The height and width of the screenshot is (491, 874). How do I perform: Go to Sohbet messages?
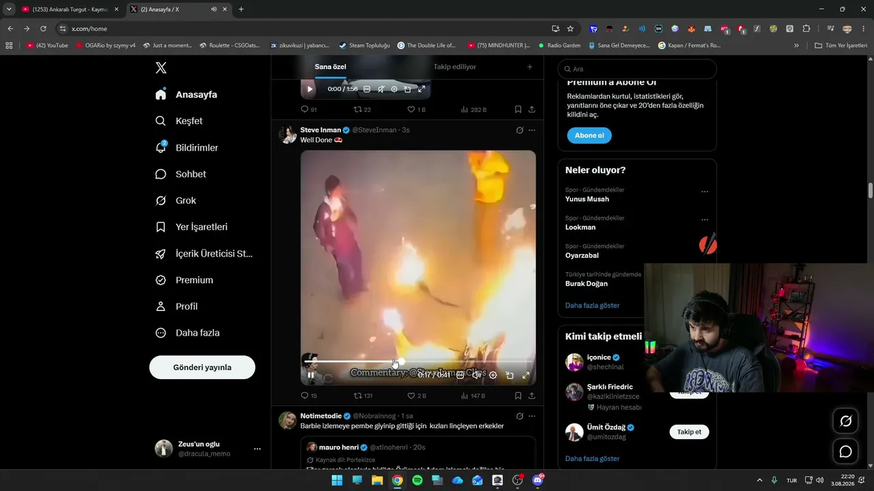pyautogui.click(x=181, y=174)
